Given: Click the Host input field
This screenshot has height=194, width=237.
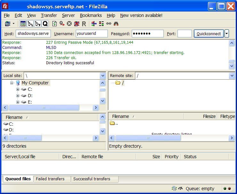Looking at the screenshot, I should tap(33, 34).
